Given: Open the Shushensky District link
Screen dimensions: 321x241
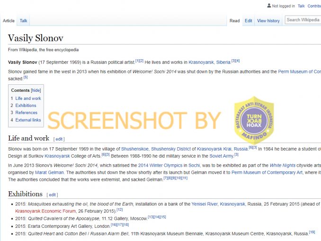Looking at the screenshot, I should (x=171, y=149).
